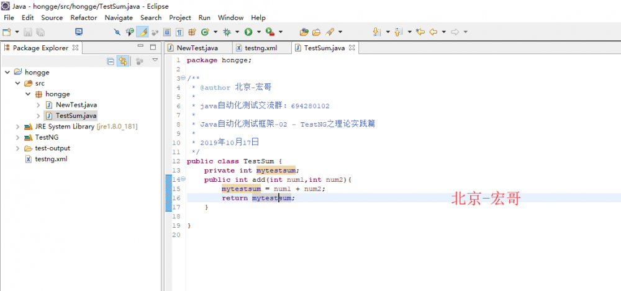Click the Last Edit Location arrow

420,32
